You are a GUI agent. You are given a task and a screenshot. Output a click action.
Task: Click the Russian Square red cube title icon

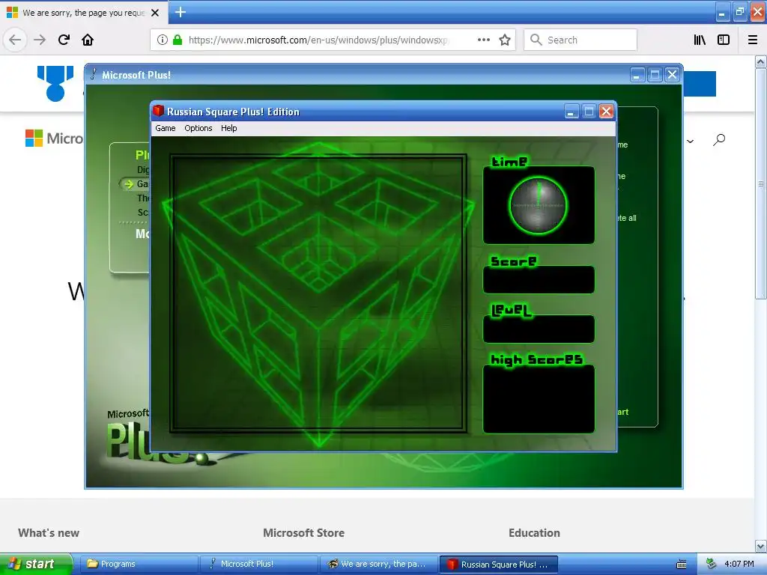tap(158, 111)
